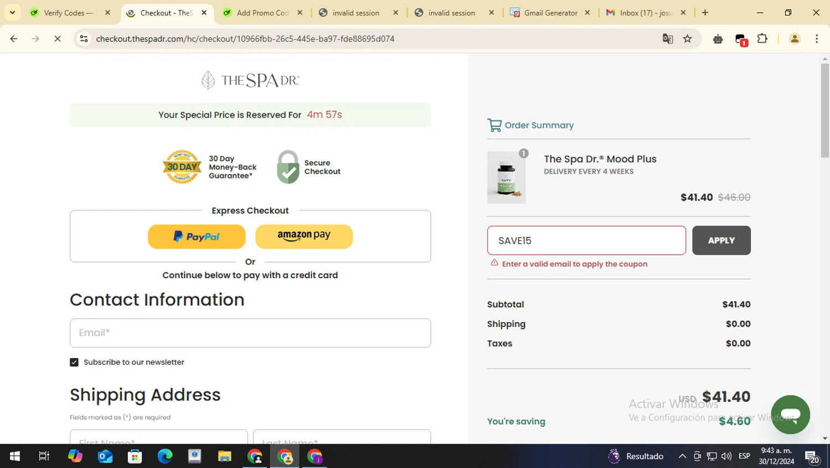The width and height of the screenshot is (830, 468).
Task: Open the first invalid session tab
Action: click(356, 13)
